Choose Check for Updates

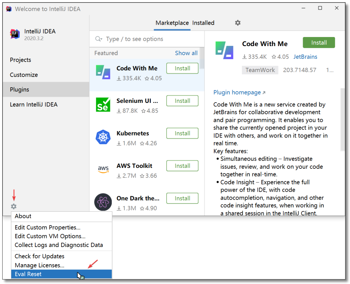(x=62, y=256)
